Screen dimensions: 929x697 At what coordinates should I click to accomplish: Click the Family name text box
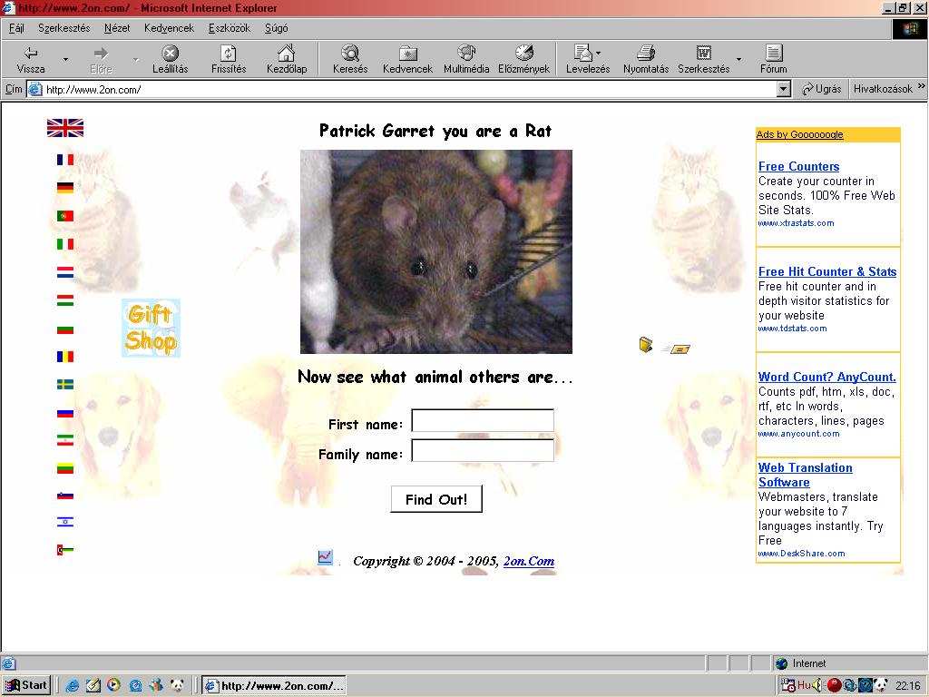pos(483,451)
